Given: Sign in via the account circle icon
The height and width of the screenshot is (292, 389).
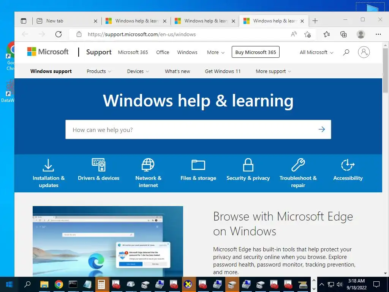Looking at the screenshot, I should pos(364,52).
